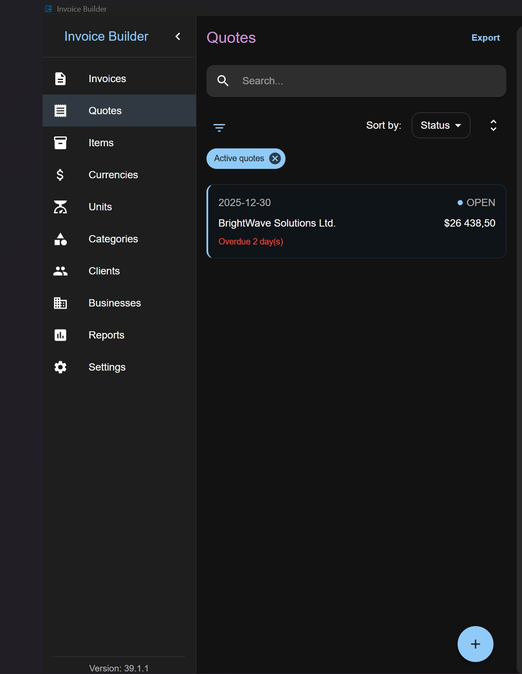Open the Invoices document icon
Screen dimensions: 522x674
pyautogui.click(x=60, y=78)
